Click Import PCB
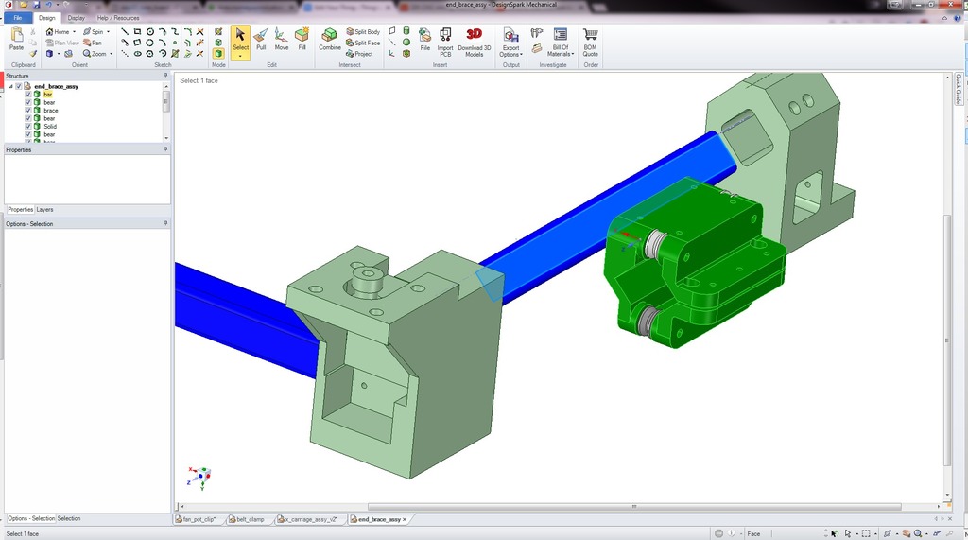 click(x=445, y=42)
